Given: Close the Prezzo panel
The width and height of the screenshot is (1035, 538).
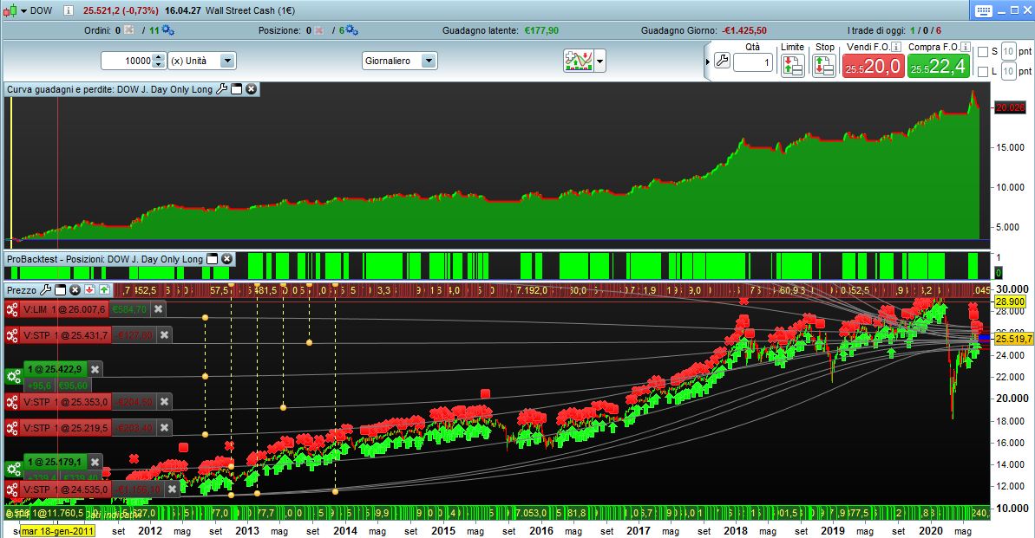Looking at the screenshot, I should point(75,290).
